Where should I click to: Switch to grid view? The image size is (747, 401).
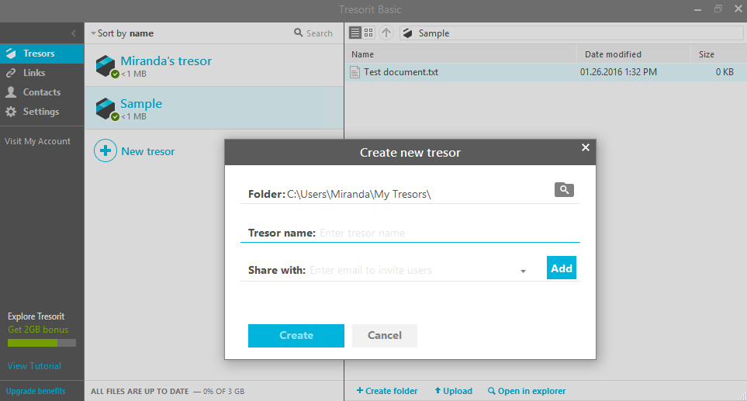[368, 33]
